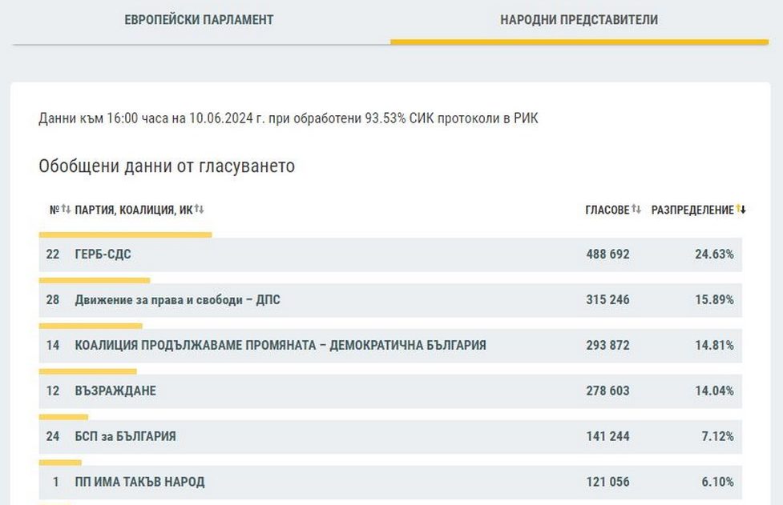Viewport: 783px width, 505px height.
Task: Click the yellow bar above ВЪЗРАЖДАНЕ row
Action: click(x=88, y=371)
